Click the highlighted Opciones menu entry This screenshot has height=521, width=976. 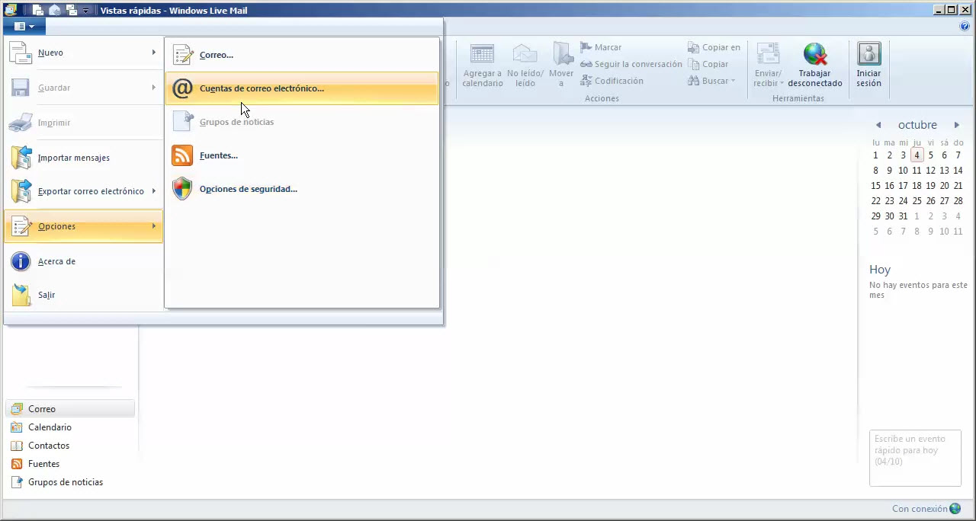[83, 226]
